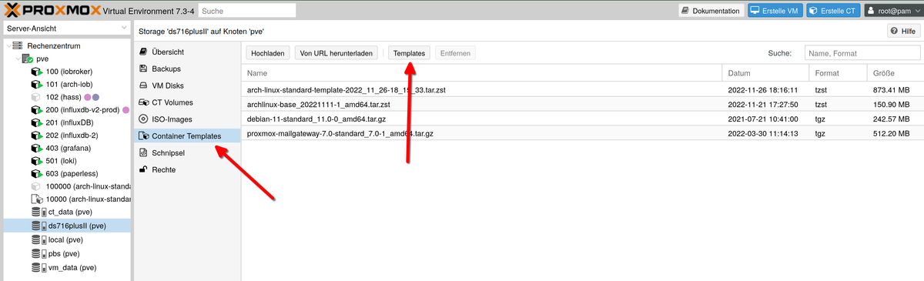Select container 603 (paperless) icon
This screenshot has width=924, height=281.
pyautogui.click(x=36, y=173)
